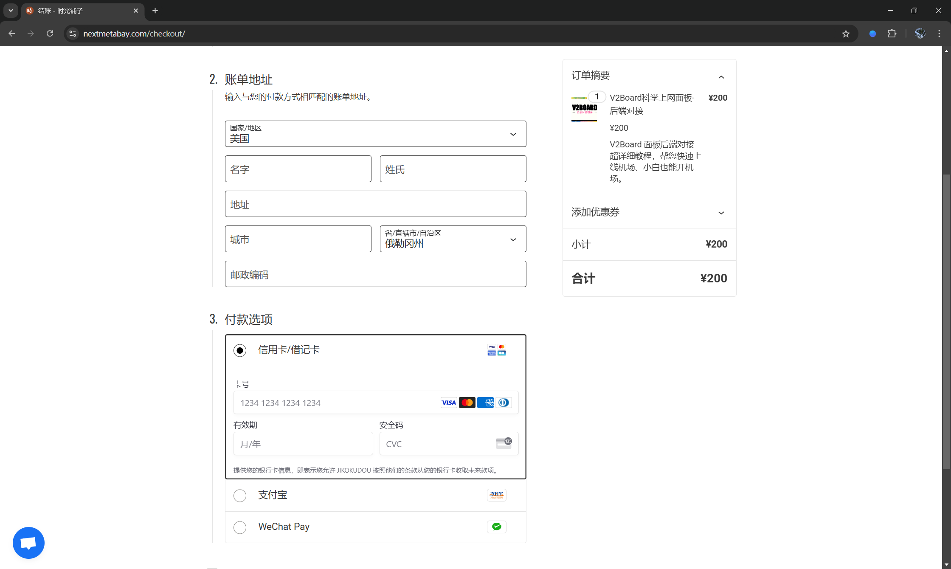Screen dimensions: 951x569
Task: Click the CVC card hint icon
Action: [x=504, y=444]
